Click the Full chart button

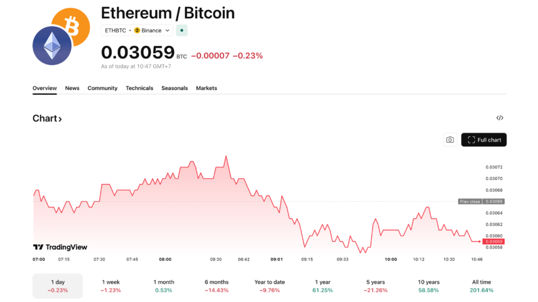click(483, 139)
